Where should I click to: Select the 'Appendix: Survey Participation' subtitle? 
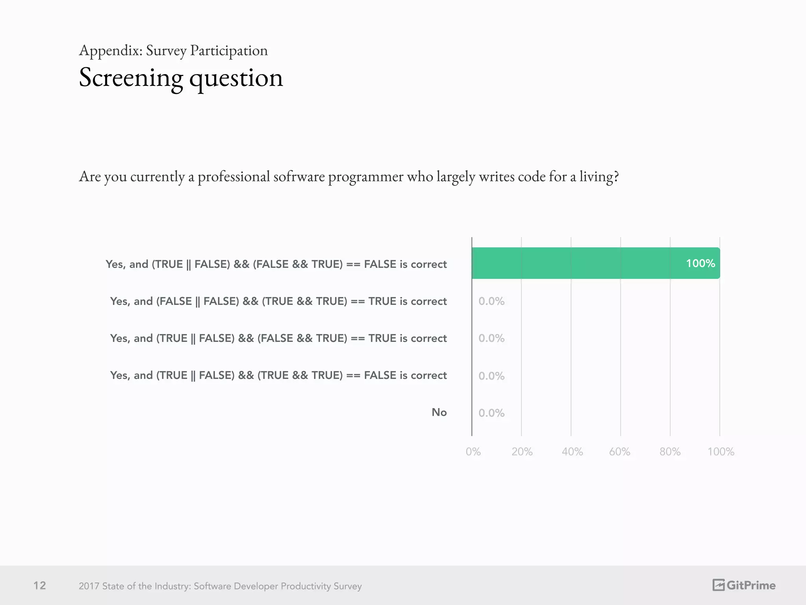(x=173, y=50)
